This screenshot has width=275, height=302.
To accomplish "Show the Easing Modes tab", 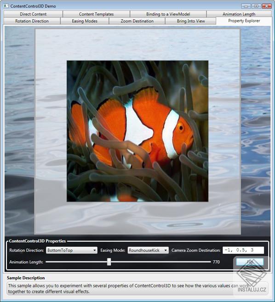I will 85,21.
